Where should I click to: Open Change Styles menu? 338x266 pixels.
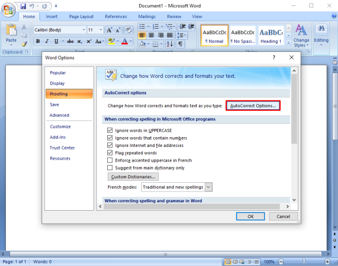point(301,36)
